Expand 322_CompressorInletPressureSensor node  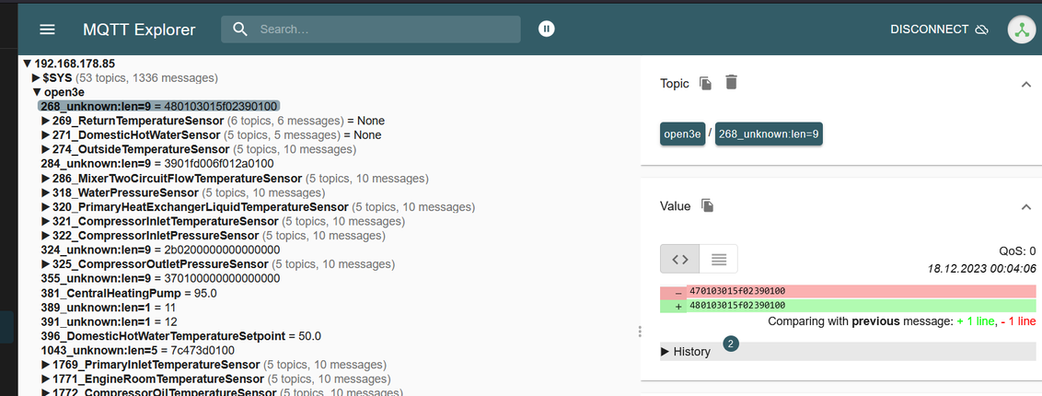click(x=46, y=235)
